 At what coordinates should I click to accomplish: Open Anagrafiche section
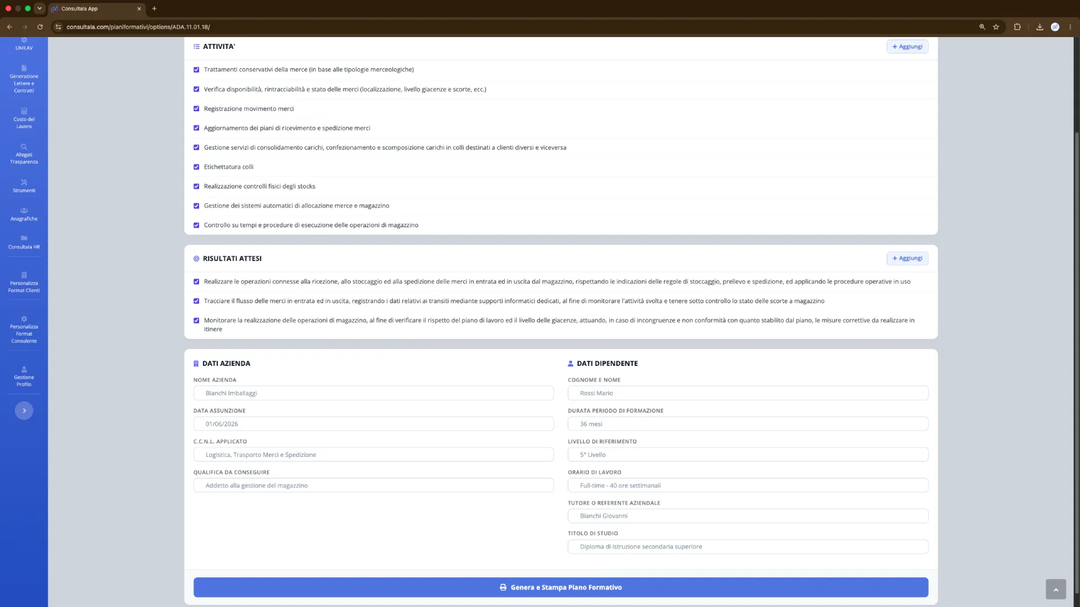click(x=24, y=214)
